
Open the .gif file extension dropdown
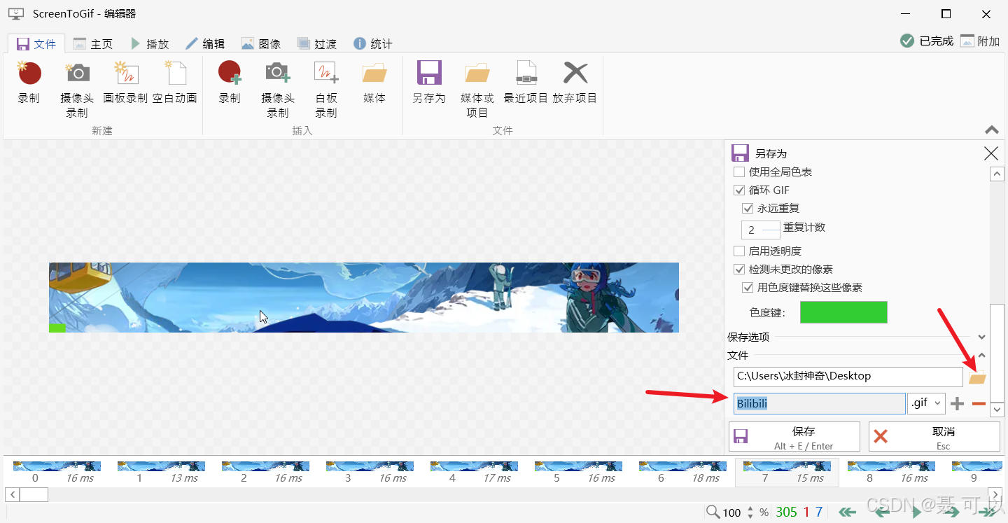926,403
